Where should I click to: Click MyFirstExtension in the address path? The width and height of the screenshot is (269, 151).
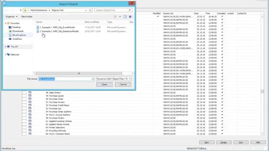click(x=39, y=10)
